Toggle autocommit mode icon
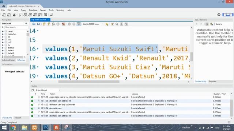This screenshot has height=131, width=234. click(79, 24)
